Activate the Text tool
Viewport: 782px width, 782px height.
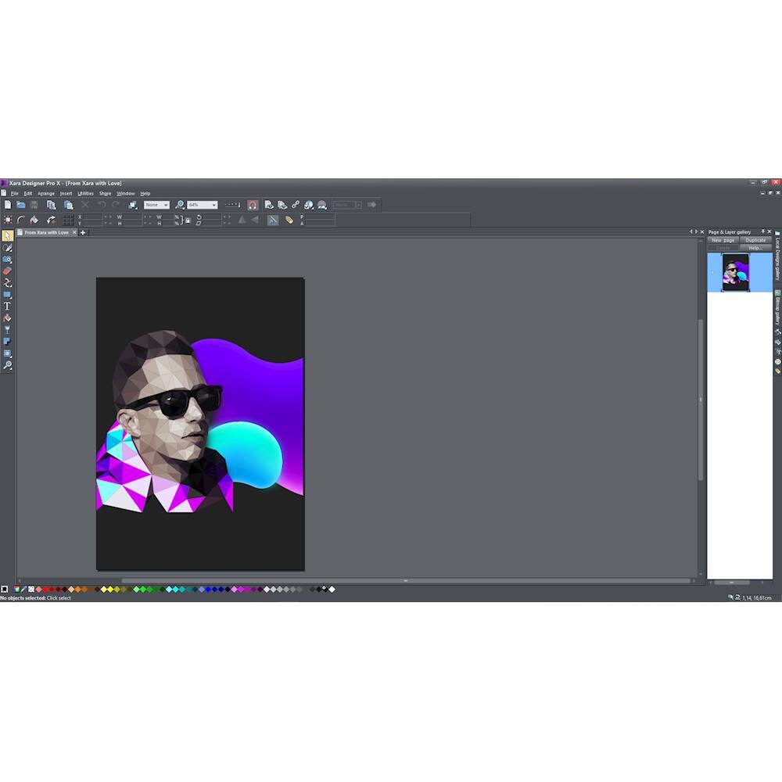click(x=6, y=307)
